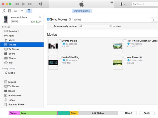
Task: Open TV Shows in Settings sidebar
Action: [22, 49]
